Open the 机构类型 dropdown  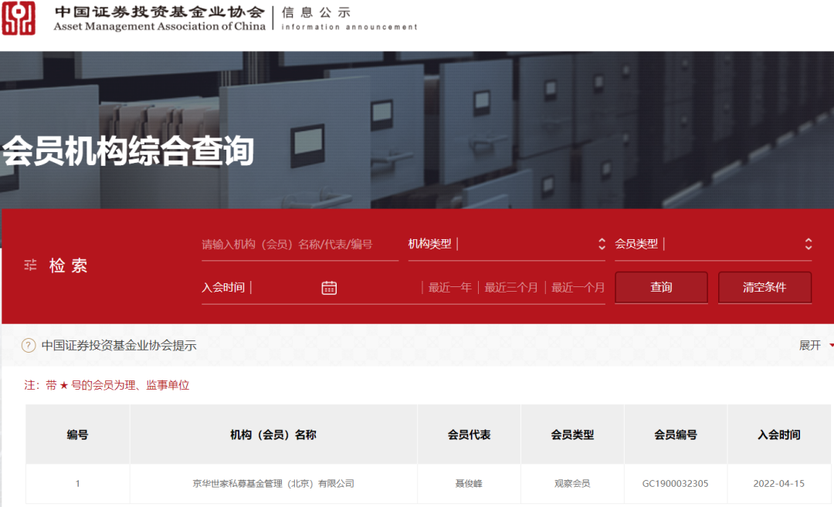507,244
